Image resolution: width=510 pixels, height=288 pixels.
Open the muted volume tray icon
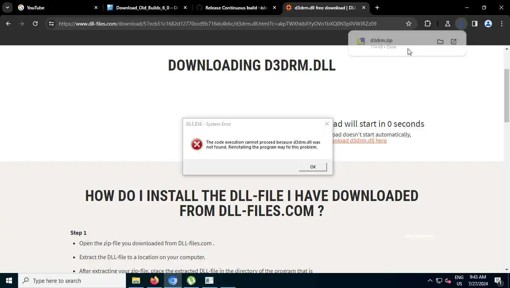click(x=448, y=280)
